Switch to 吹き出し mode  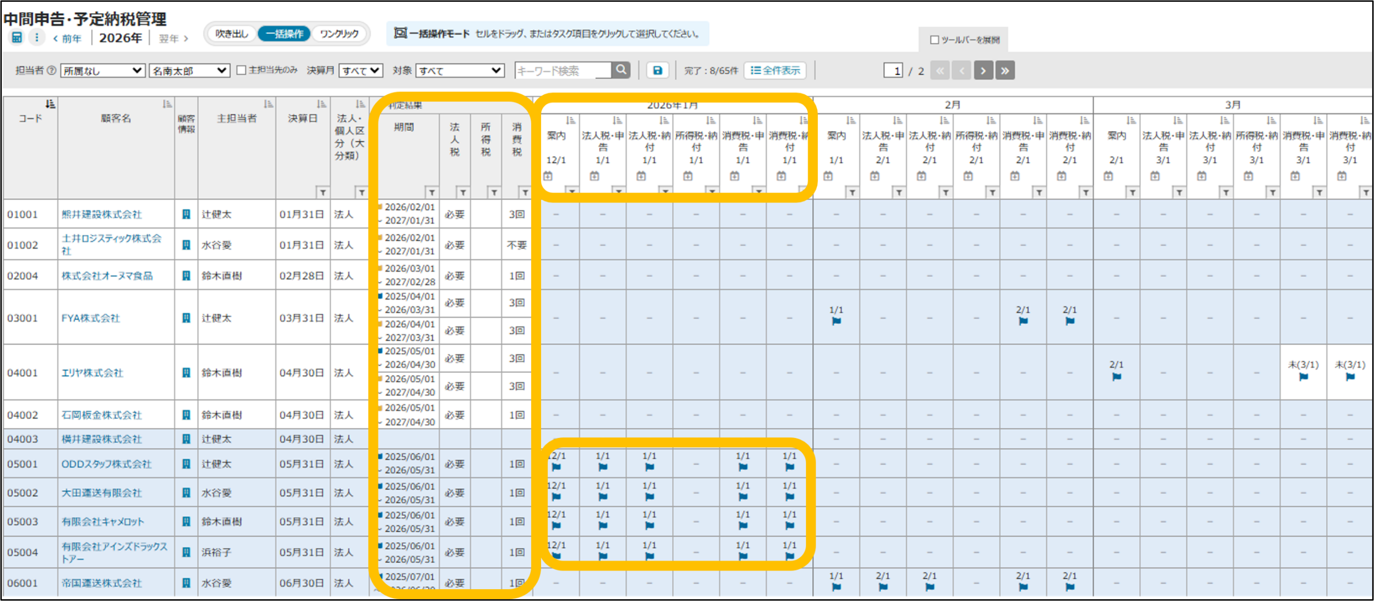click(x=232, y=34)
